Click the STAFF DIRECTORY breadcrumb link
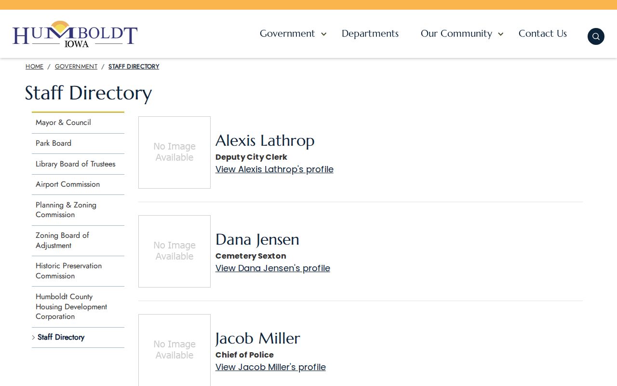 point(134,67)
